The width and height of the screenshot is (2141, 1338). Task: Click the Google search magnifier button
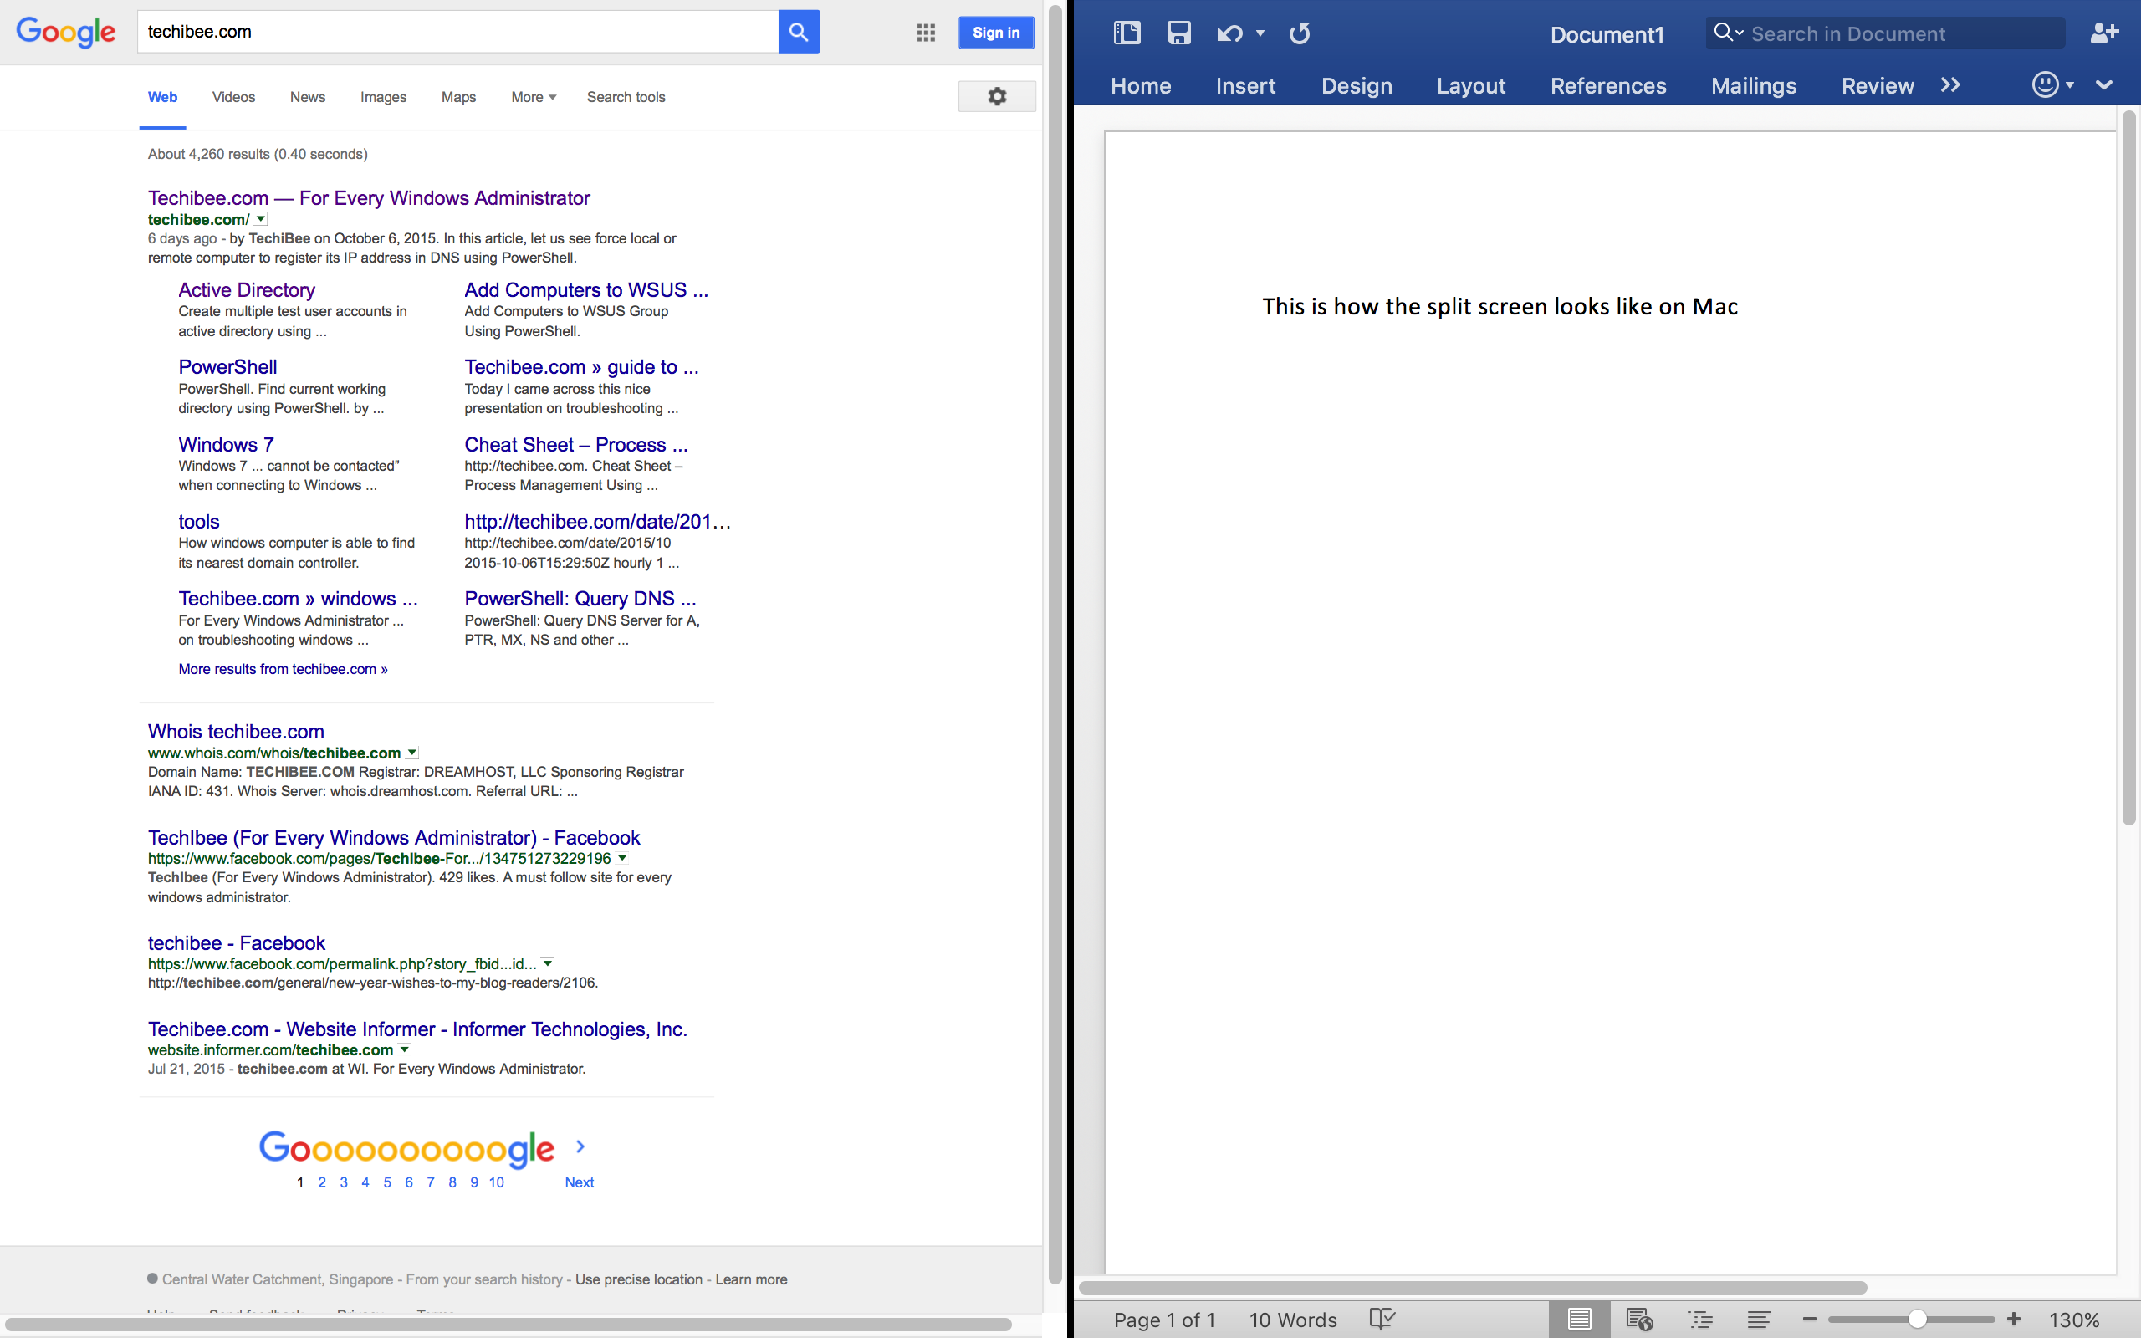tap(798, 32)
